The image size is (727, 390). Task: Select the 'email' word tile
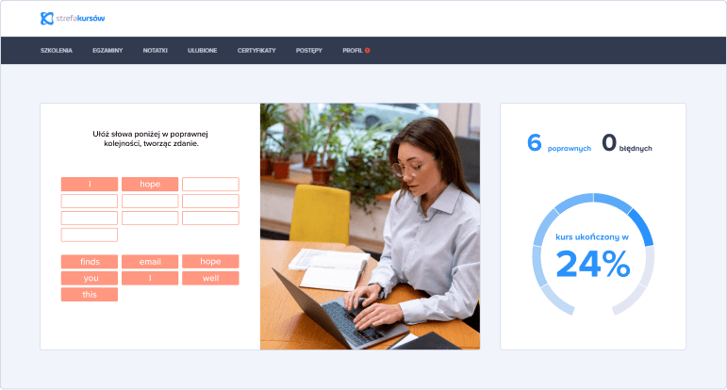coord(150,261)
